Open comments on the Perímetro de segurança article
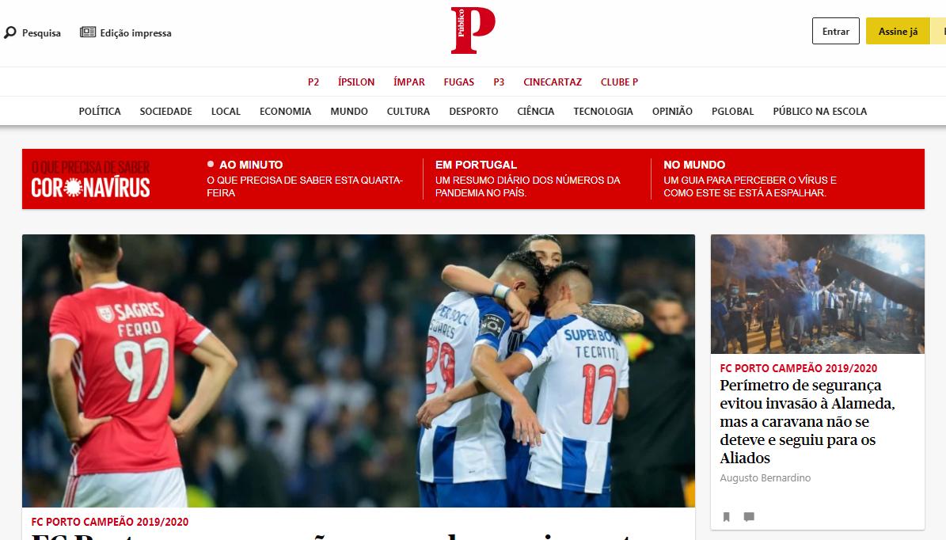 point(749,516)
